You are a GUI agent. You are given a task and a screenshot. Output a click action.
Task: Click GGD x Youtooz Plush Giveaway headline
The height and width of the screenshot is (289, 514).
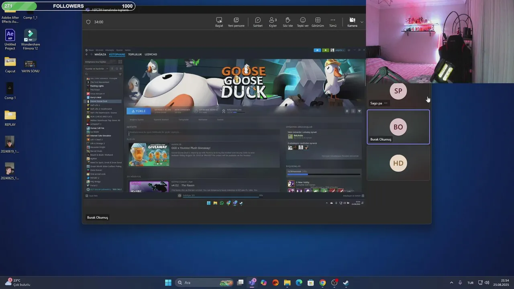pyautogui.click(x=191, y=148)
